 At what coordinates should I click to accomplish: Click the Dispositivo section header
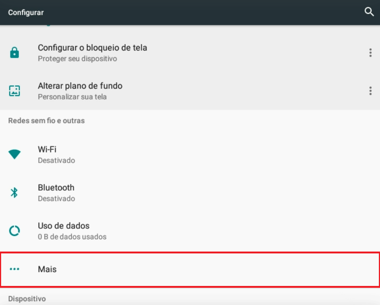coord(27,299)
